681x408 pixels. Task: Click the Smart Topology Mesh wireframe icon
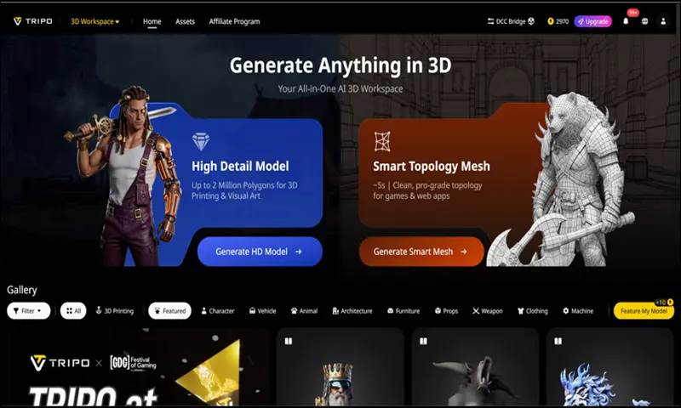coord(382,141)
